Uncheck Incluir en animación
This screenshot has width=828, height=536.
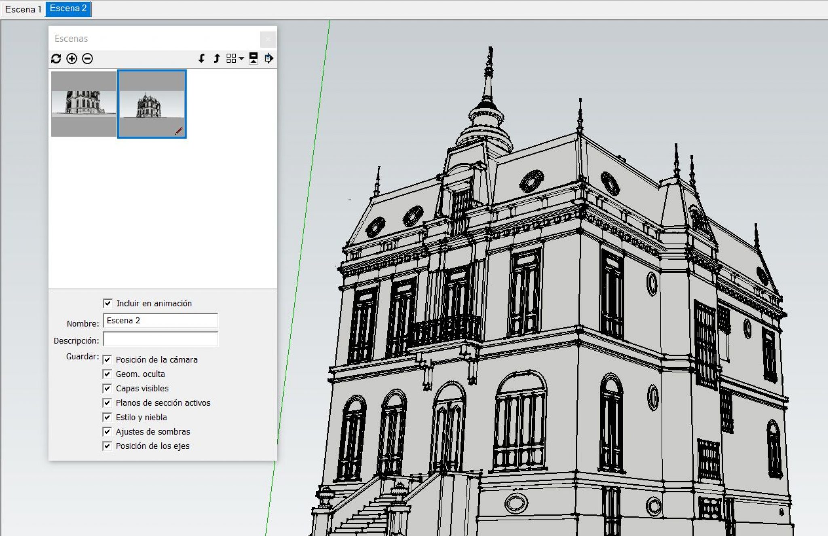(x=108, y=303)
